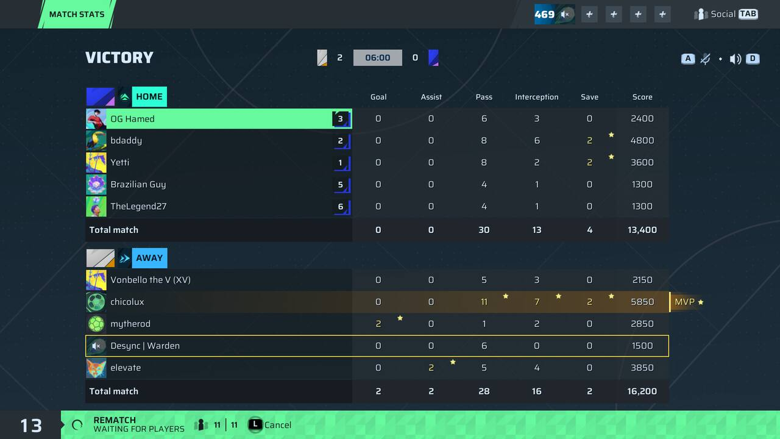
Task: Click muted speaker icon on Desync | Warden
Action: tap(96, 346)
